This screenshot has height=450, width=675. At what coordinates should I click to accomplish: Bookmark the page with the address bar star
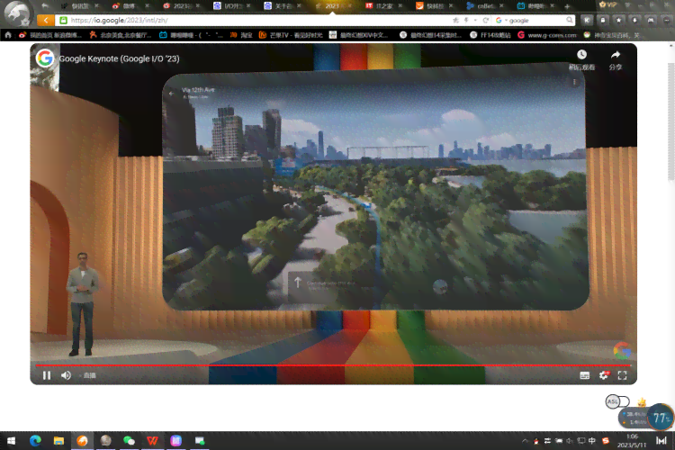pyautogui.click(x=456, y=20)
